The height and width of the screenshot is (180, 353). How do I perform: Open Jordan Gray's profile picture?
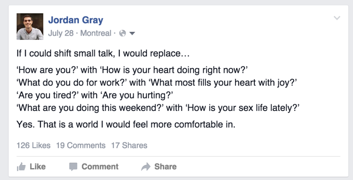(30, 26)
